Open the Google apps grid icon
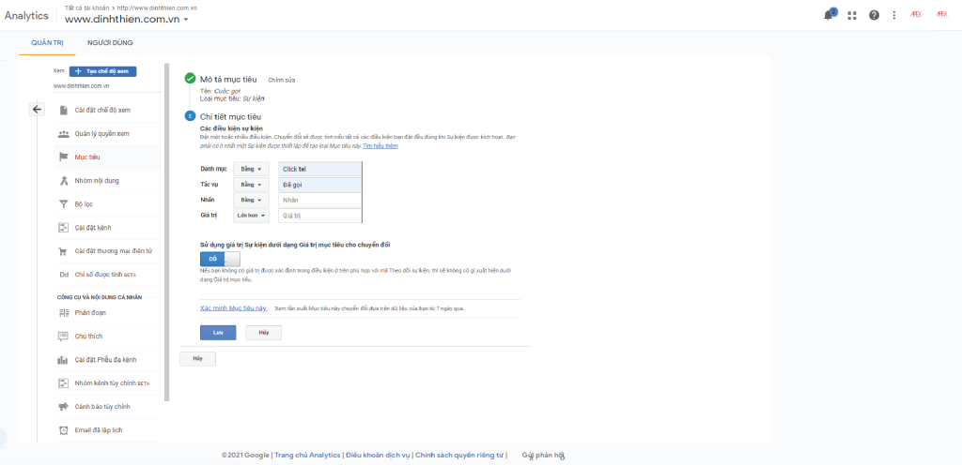The width and height of the screenshot is (962, 465). click(x=852, y=15)
